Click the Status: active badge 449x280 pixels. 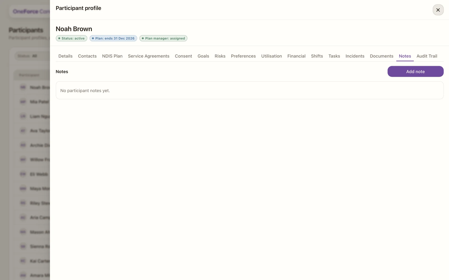point(72,38)
